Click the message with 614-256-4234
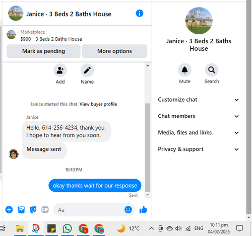 66,131
